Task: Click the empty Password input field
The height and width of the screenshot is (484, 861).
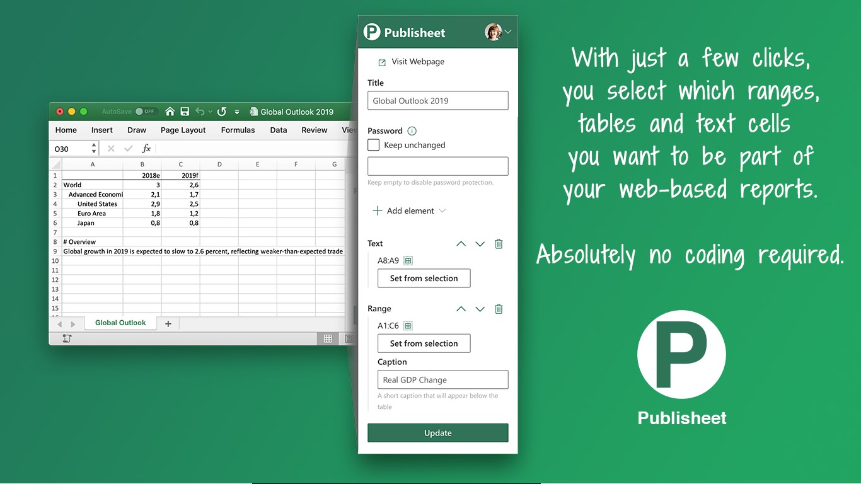Action: [x=438, y=166]
